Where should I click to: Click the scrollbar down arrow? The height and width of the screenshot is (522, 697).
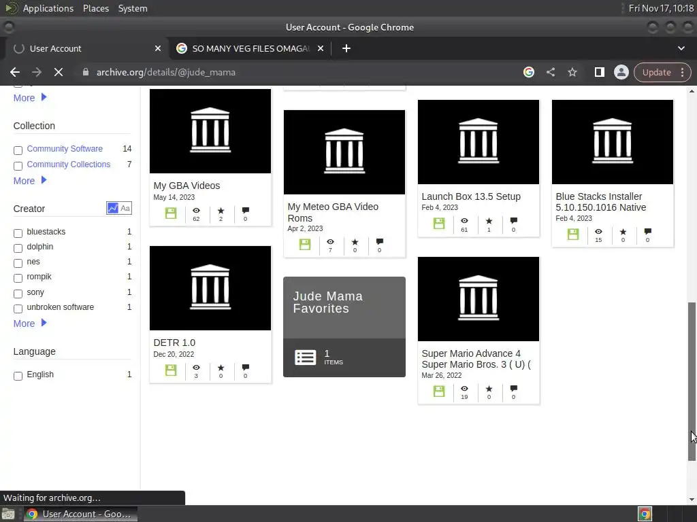[692, 500]
